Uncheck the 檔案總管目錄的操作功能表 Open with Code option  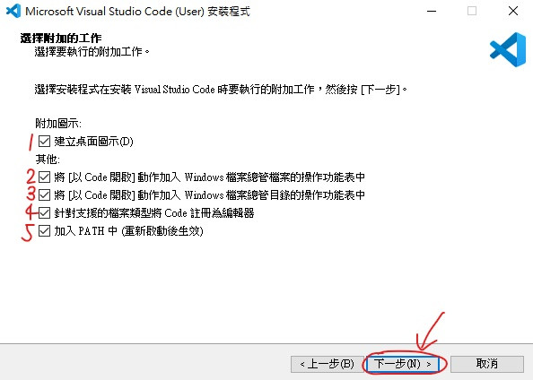click(x=44, y=194)
